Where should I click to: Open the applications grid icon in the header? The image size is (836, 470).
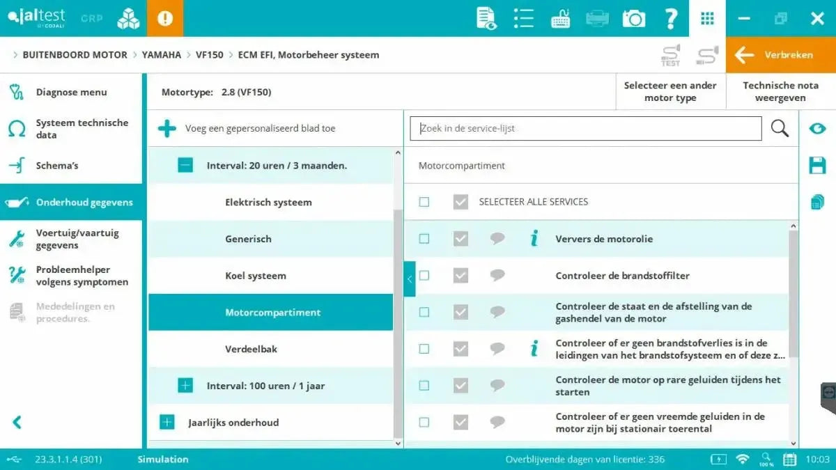(x=707, y=18)
